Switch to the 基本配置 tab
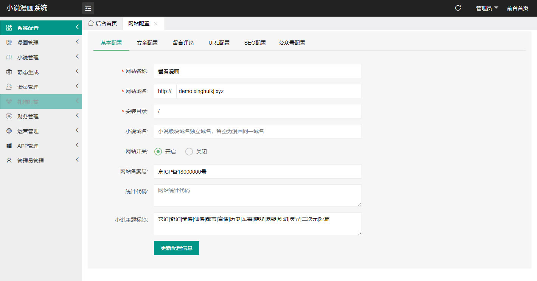 [x=111, y=43]
